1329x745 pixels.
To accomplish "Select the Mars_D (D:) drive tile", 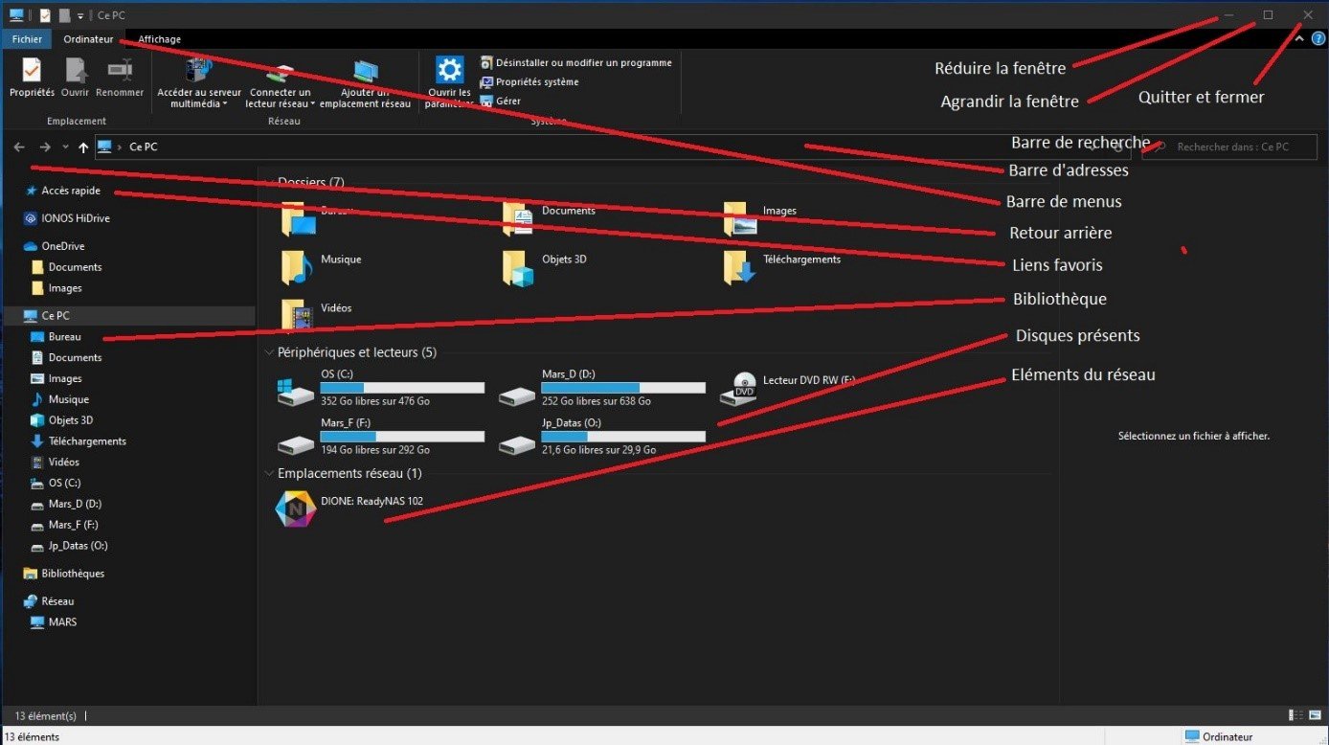I will 601,388.
